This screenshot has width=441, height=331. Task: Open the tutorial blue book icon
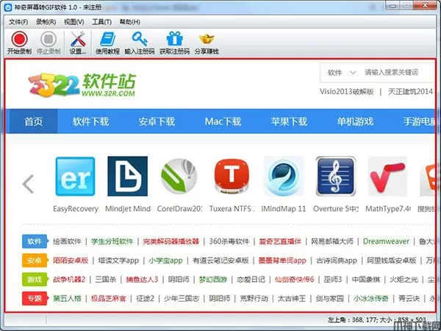[x=107, y=39]
